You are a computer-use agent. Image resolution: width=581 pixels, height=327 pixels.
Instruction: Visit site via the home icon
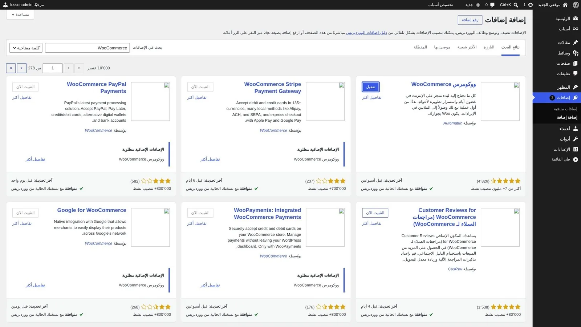tap(565, 5)
